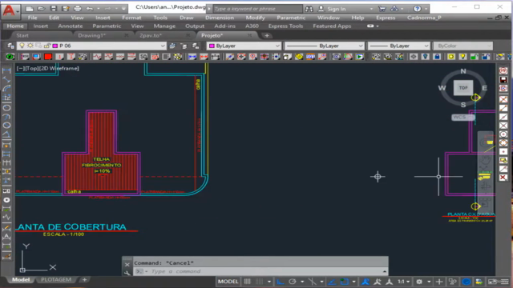The height and width of the screenshot is (288, 513).
Task: Open the Cadnorma_P menu
Action: tap(424, 18)
